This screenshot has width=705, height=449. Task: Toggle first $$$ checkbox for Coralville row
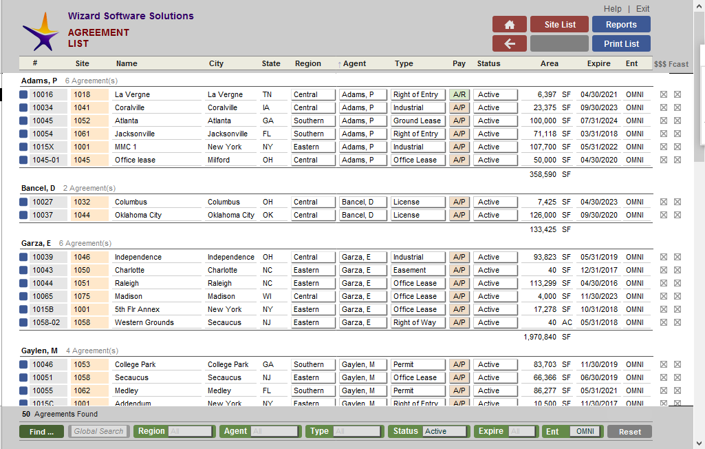664,107
